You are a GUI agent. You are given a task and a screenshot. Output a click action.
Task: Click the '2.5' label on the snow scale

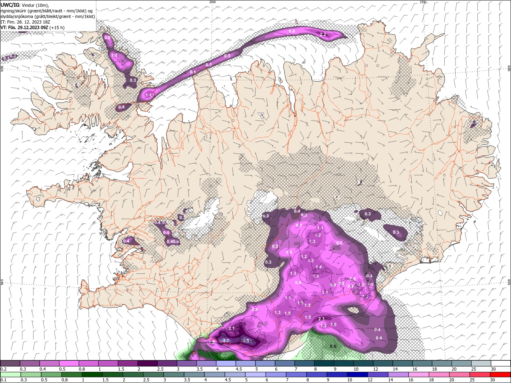point(160,369)
